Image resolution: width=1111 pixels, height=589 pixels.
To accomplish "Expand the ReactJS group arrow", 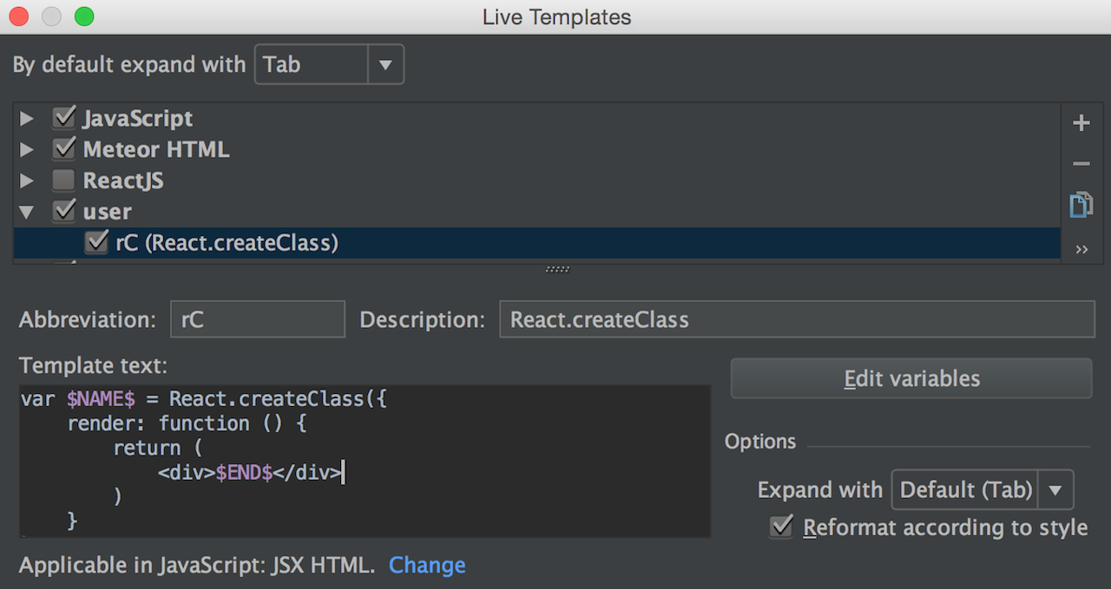I will coord(27,181).
